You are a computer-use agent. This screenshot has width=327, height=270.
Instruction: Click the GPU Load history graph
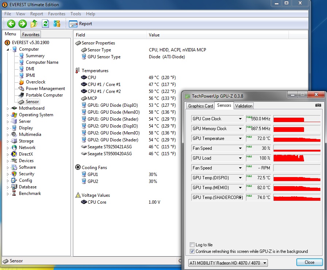point(297,158)
